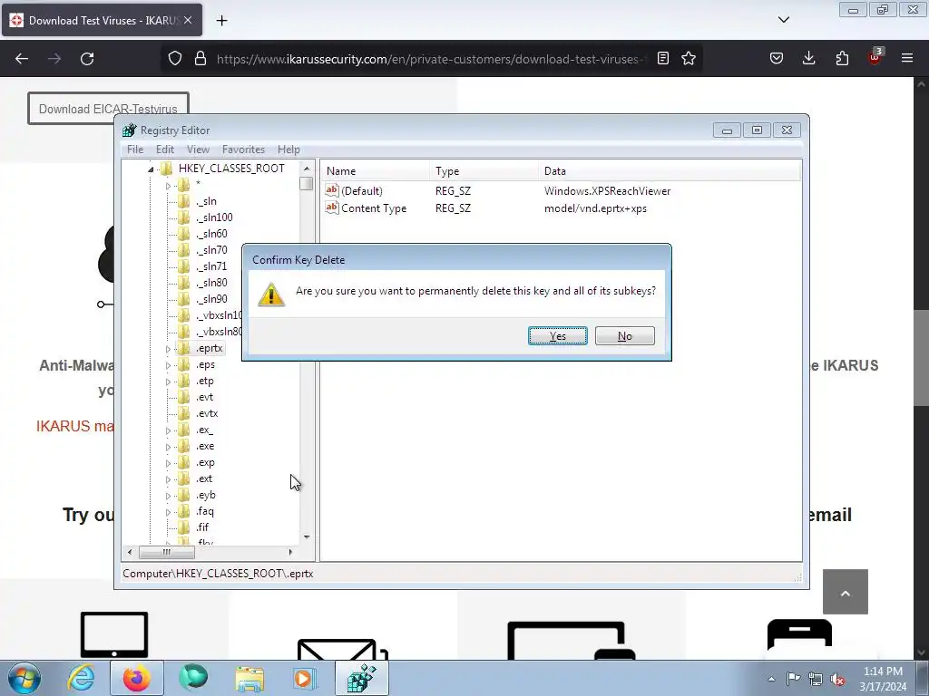Expand the .eps key arrow
Screen dimensions: 929x696
pyautogui.click(x=168, y=365)
